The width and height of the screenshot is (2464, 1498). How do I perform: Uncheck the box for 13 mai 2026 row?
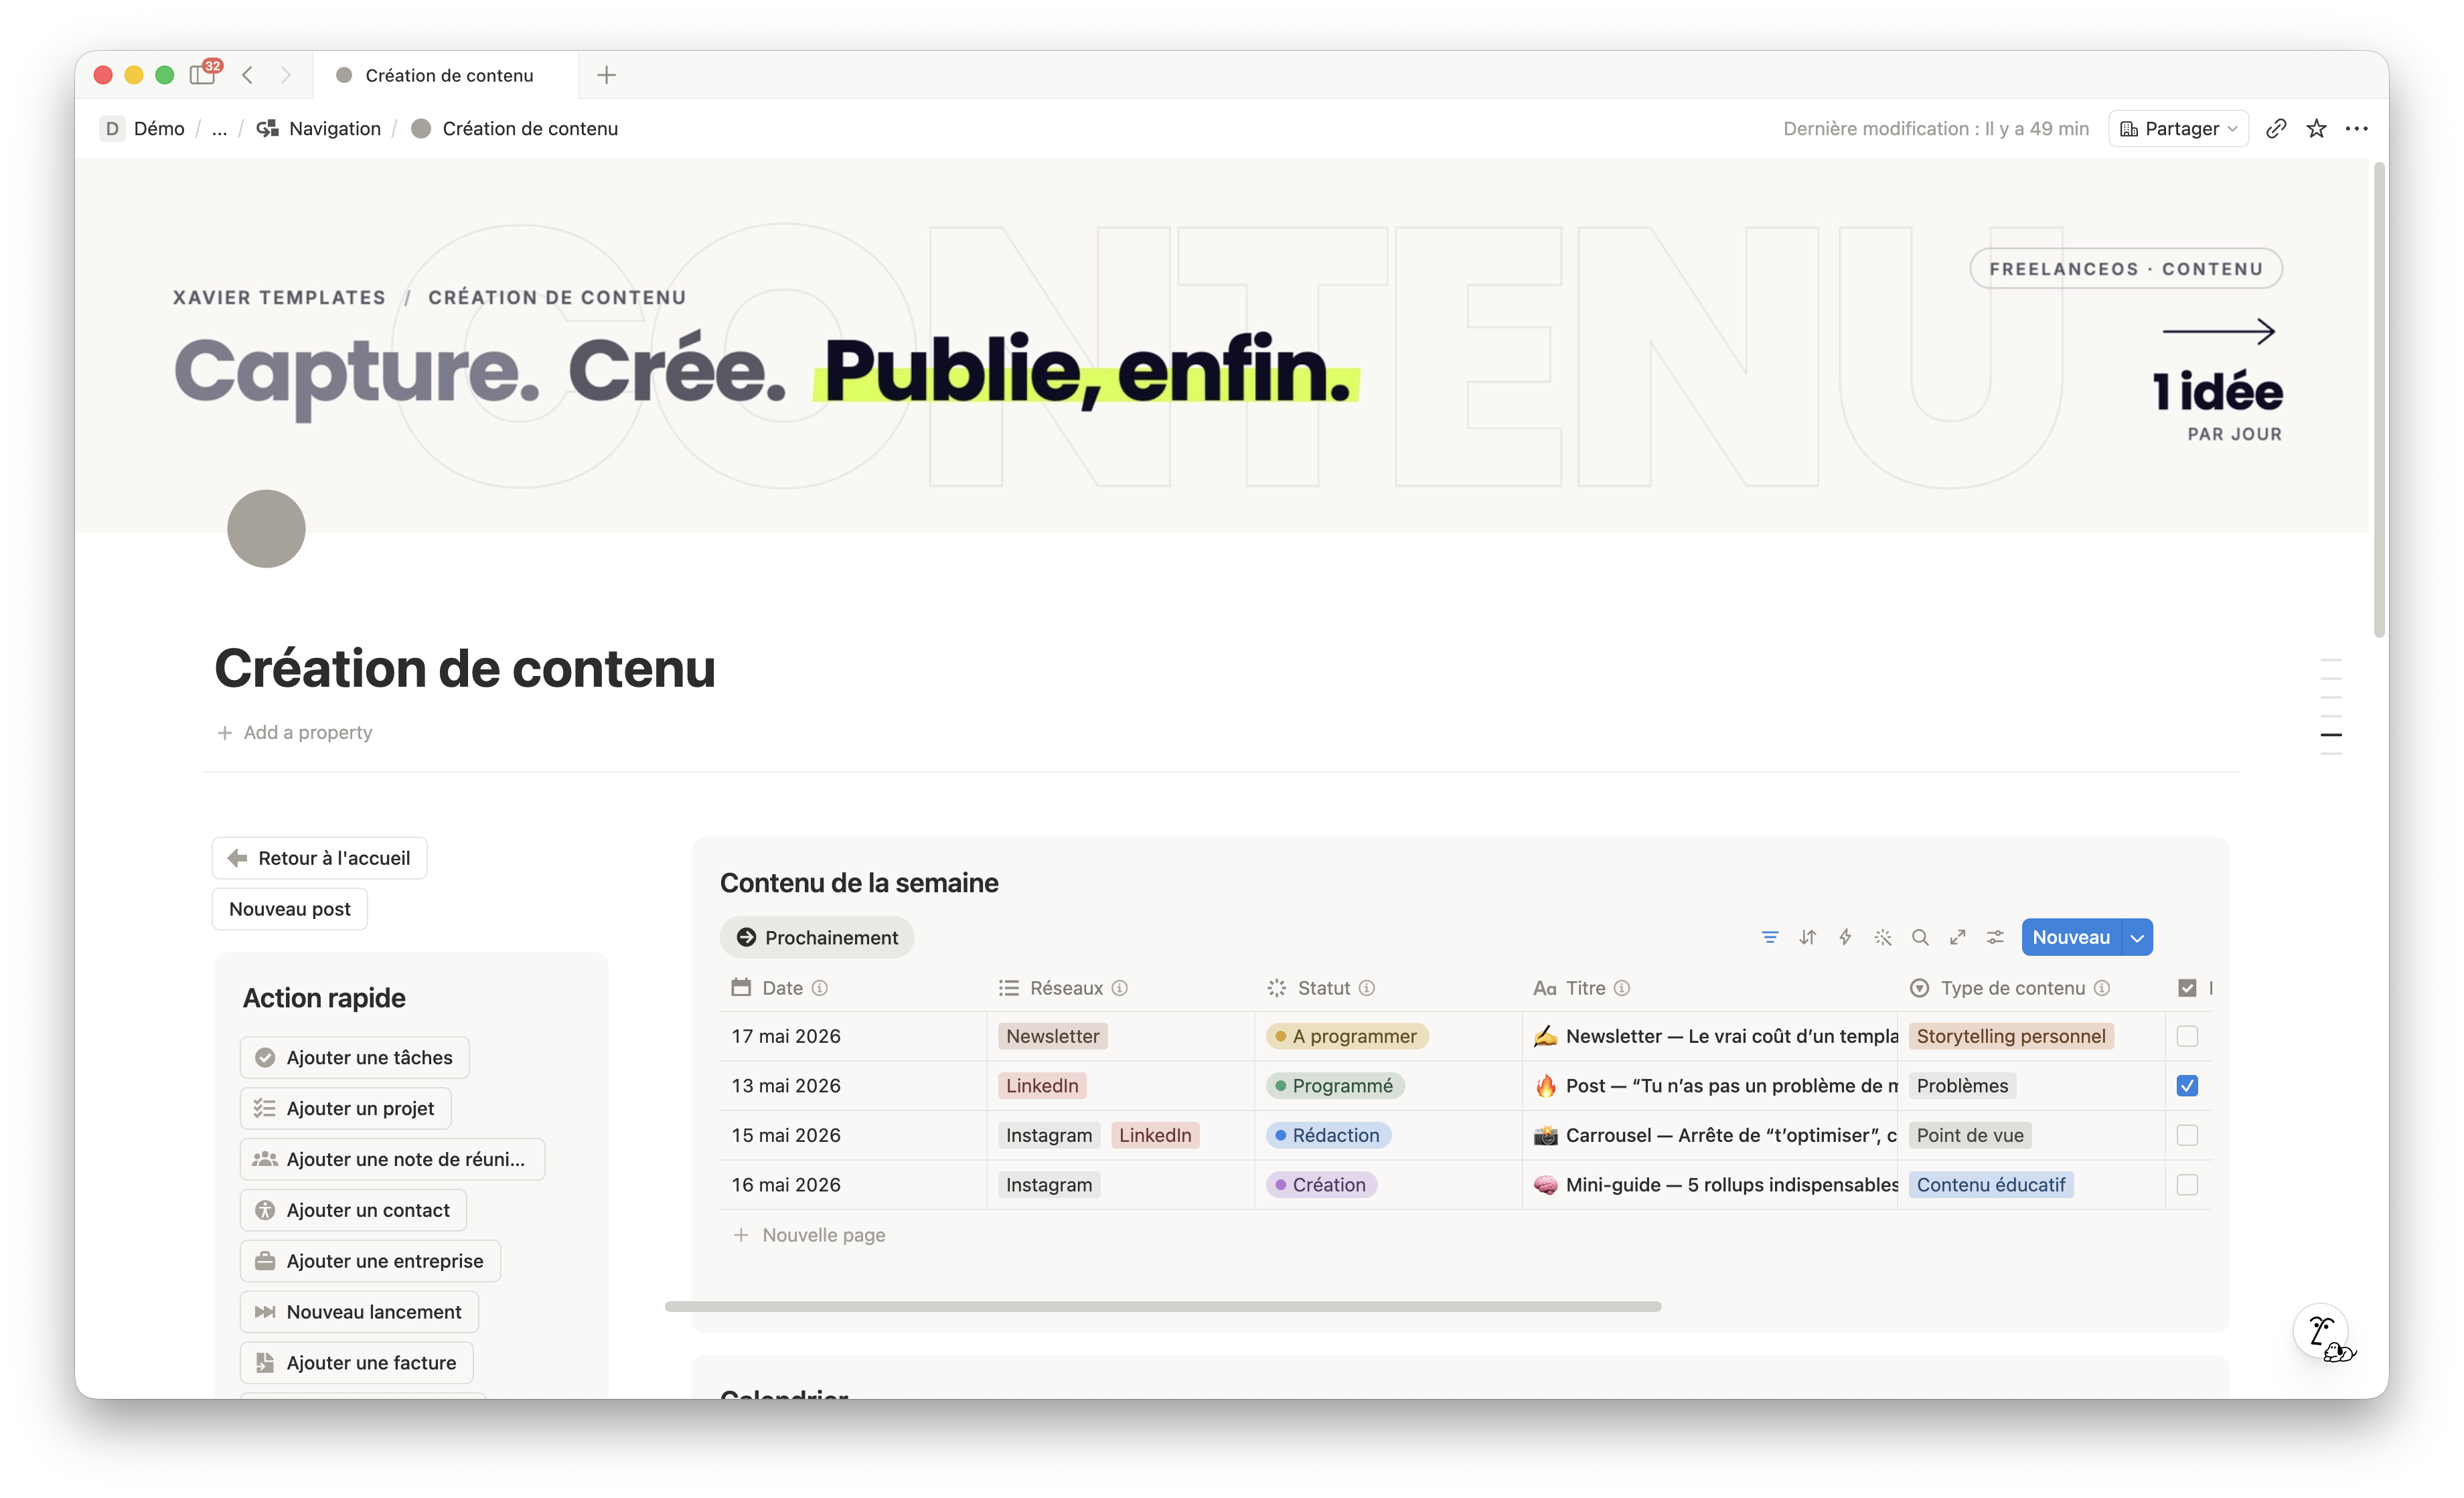click(2187, 1086)
